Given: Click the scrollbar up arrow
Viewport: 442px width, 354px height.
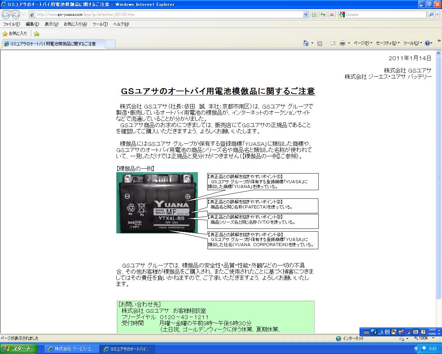Looking at the screenshot, I should (439, 53).
